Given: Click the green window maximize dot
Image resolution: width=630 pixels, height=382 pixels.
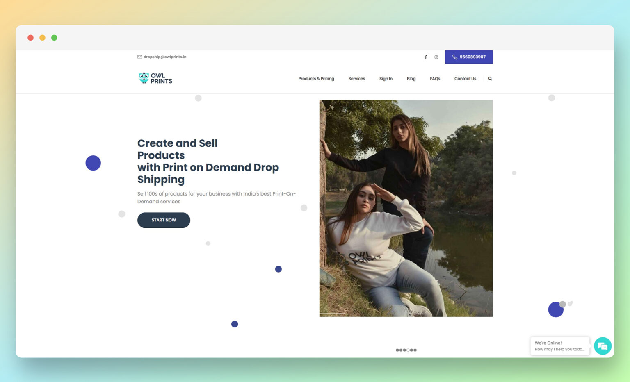Looking at the screenshot, I should point(54,38).
